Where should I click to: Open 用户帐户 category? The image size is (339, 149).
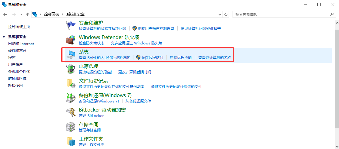(x=15, y=64)
